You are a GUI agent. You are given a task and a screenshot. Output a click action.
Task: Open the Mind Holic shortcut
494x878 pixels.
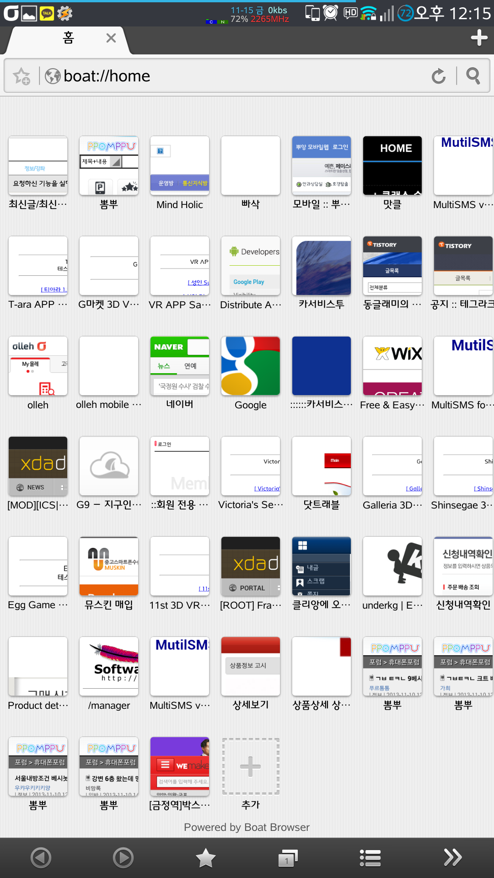[x=179, y=166]
